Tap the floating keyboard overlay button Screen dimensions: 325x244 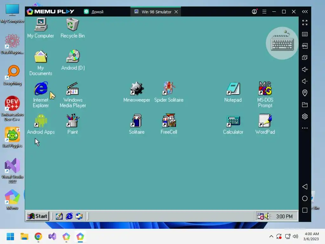point(282,43)
